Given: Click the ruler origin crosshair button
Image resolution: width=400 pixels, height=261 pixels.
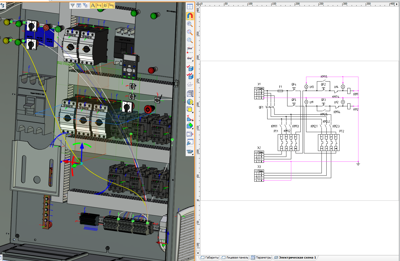Looking at the screenshot, I should click(198, 4).
